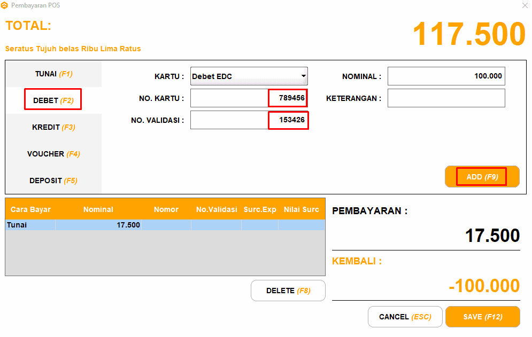Click the Nomor column header

(x=166, y=209)
